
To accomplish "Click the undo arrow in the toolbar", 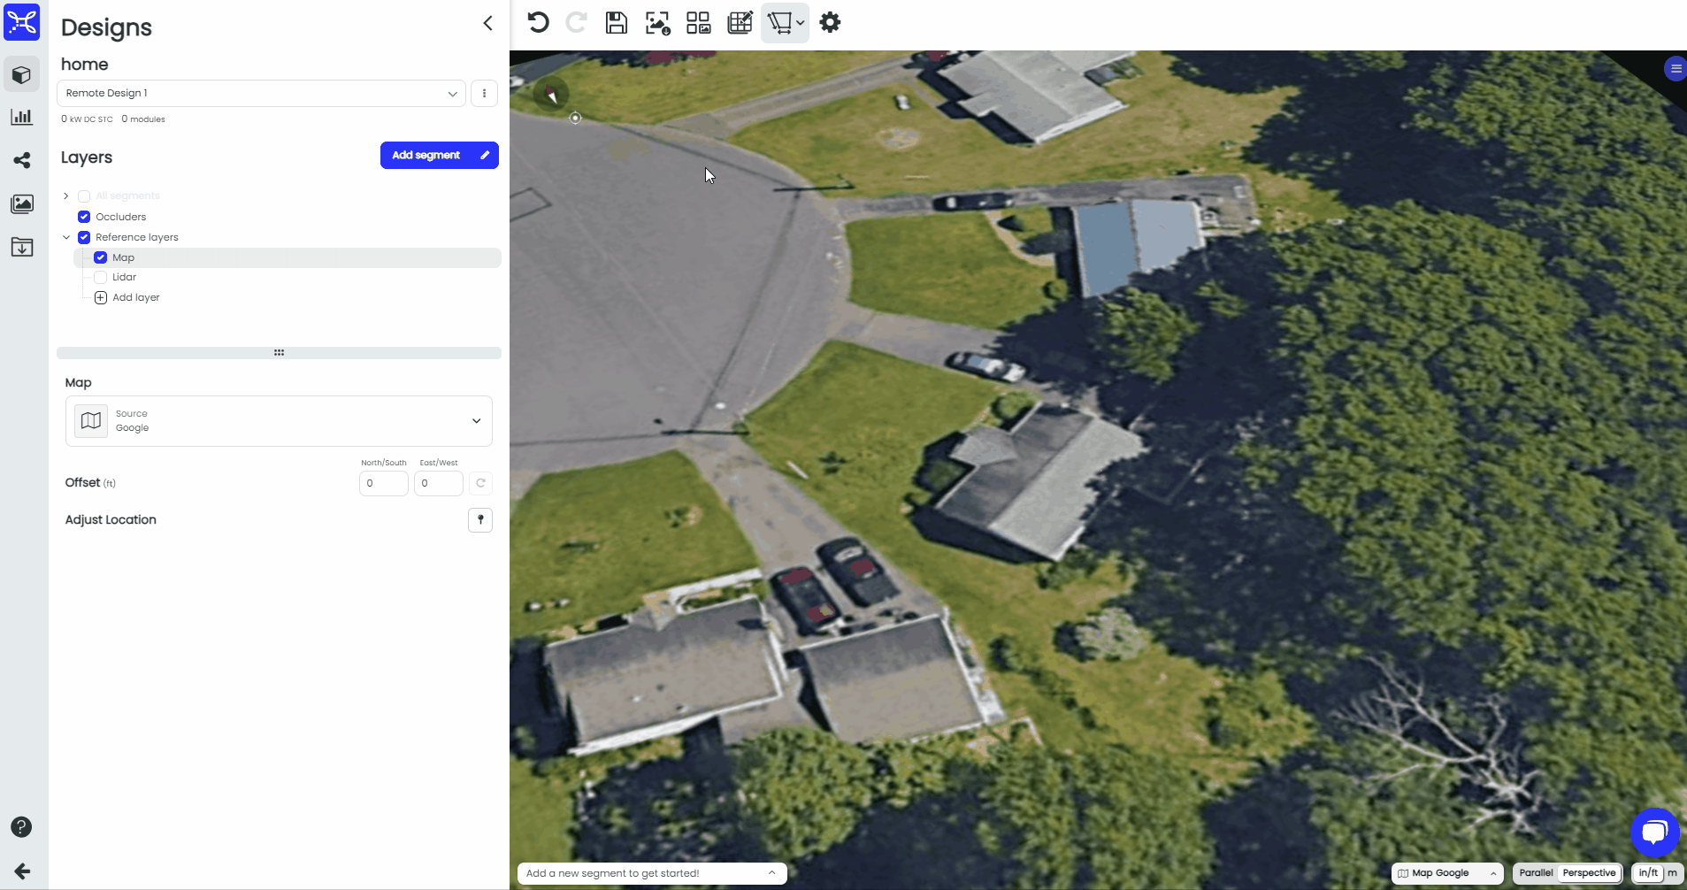I will click(x=538, y=23).
